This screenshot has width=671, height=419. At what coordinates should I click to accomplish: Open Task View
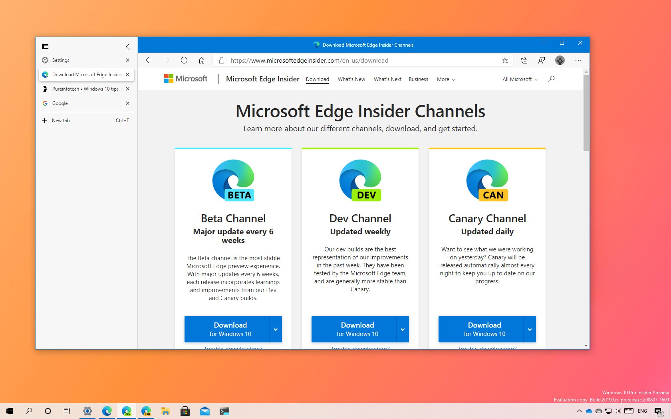coord(67,411)
